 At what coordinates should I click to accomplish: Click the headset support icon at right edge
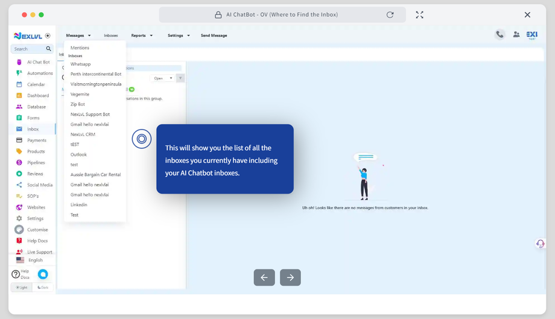[540, 244]
